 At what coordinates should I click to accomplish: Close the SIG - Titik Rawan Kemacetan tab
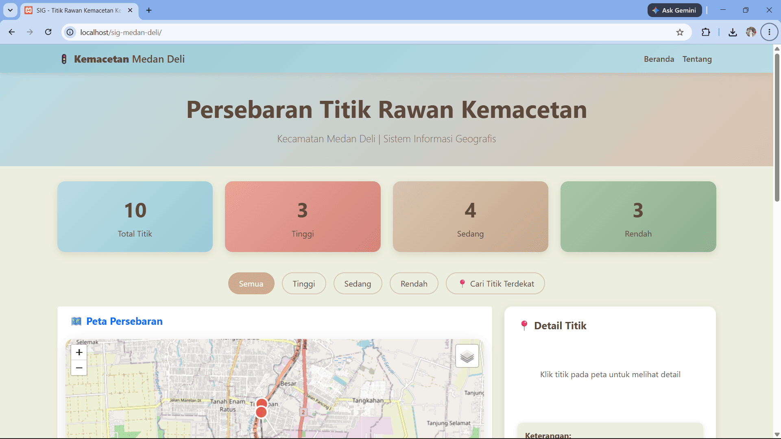pos(130,10)
